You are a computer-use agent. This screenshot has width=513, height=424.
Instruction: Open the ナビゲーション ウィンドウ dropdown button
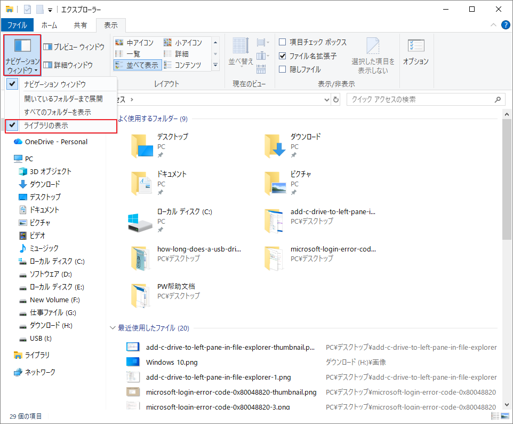pos(22,55)
